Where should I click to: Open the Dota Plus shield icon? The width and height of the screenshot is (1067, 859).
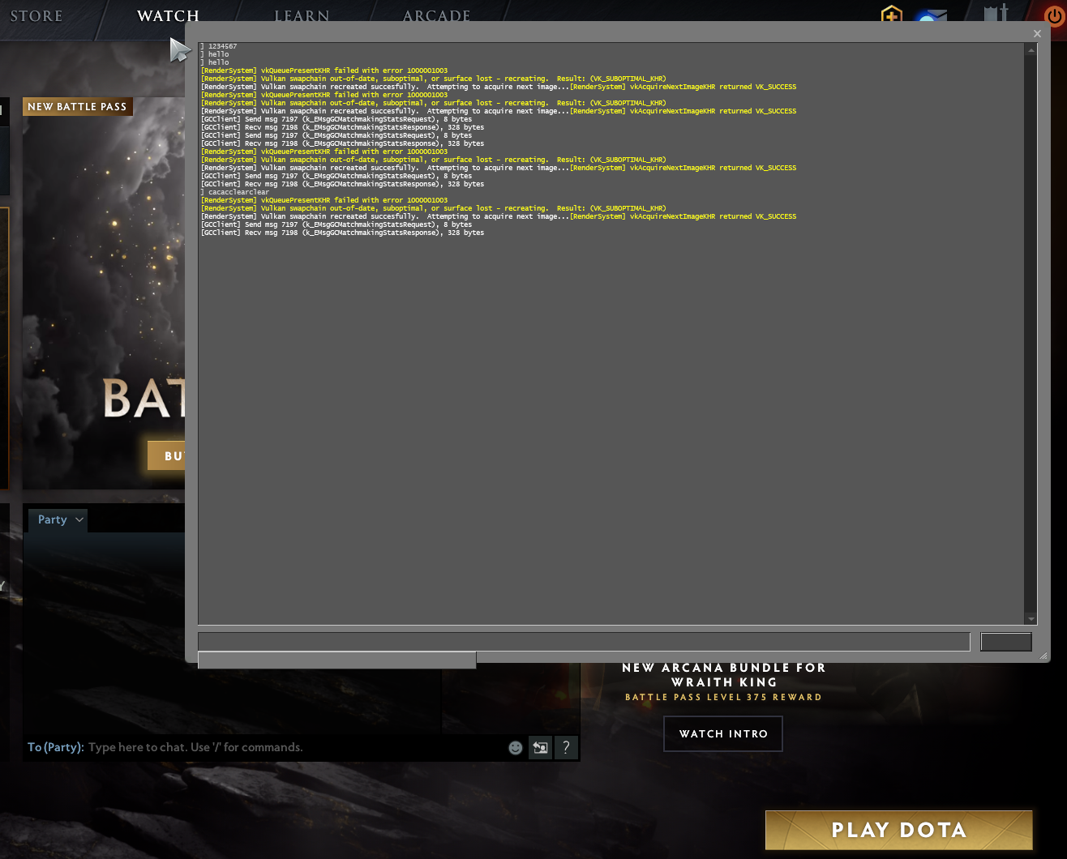tap(891, 14)
